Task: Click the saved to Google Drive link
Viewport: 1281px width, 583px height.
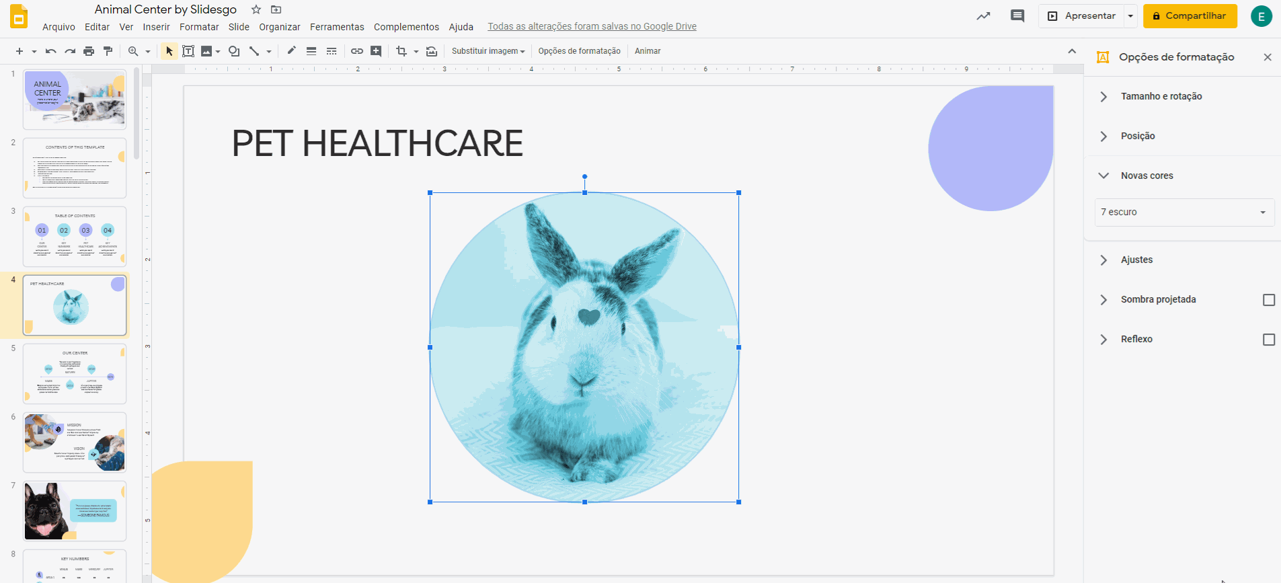Action: click(x=592, y=26)
